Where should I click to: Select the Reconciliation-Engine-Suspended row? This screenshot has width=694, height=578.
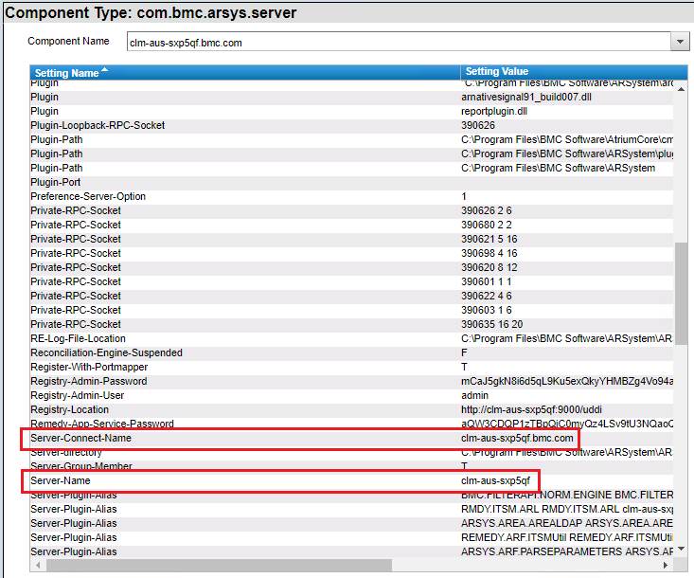(352, 352)
